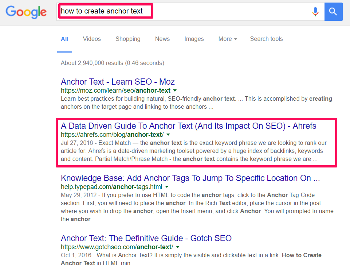350x270 pixels.
Task: Activate voice search microphone icon
Action: (x=315, y=12)
